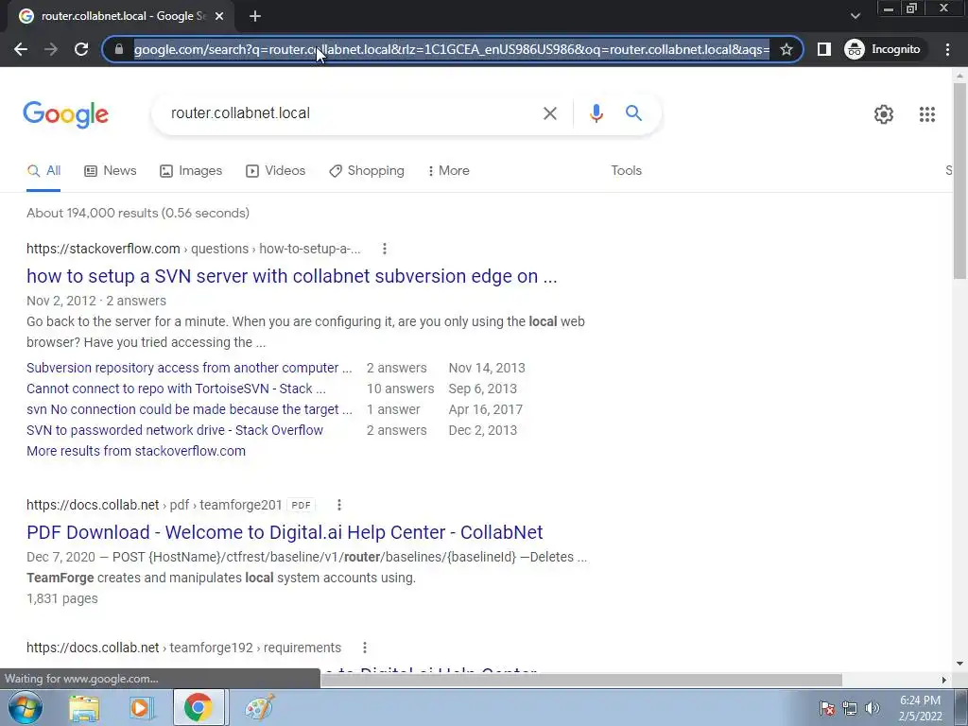
Task: Switch to the Shopping tab
Action: pyautogui.click(x=367, y=171)
